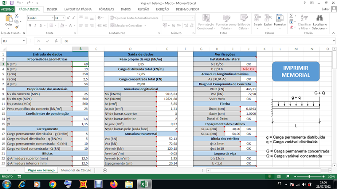This screenshot has height=189, width=337.
Task: Switch to the INSERIR ribbon tab
Action: coord(52,9)
